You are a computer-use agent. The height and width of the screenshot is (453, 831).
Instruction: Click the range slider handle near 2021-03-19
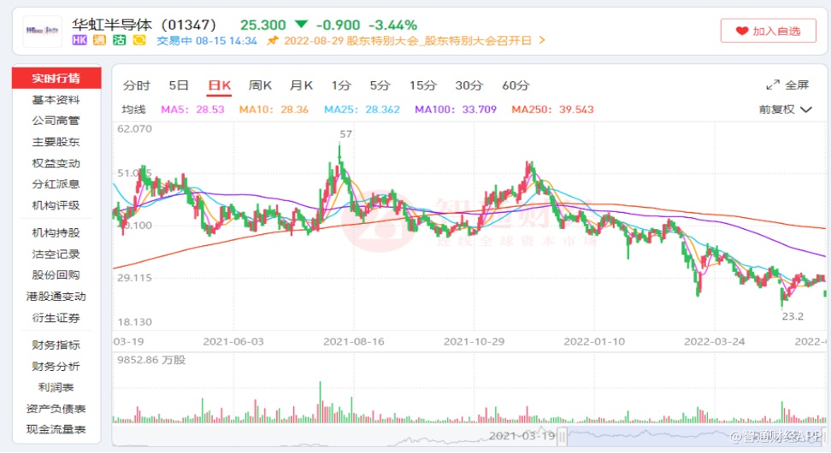tap(562, 437)
